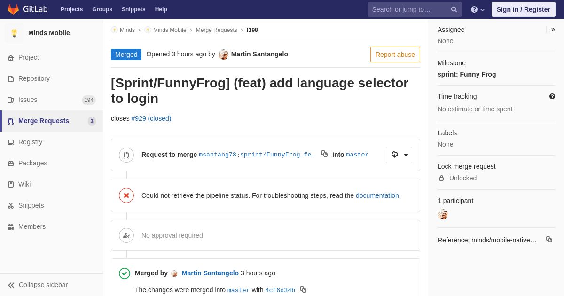
Task: Click the GitLab fox logo
Action: (13, 9)
